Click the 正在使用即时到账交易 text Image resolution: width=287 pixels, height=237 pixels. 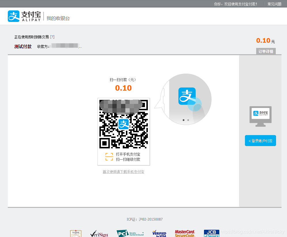click(x=31, y=37)
